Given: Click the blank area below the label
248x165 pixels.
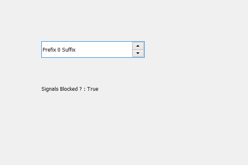Looking at the screenshot, I should [x=70, y=124].
